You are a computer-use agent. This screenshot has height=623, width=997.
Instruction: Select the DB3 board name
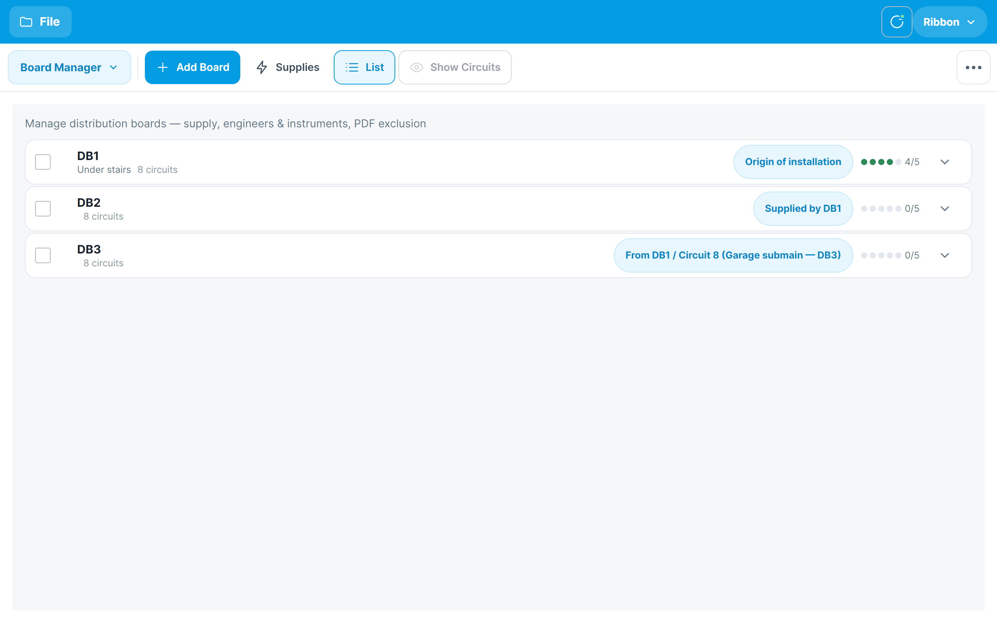[88, 249]
